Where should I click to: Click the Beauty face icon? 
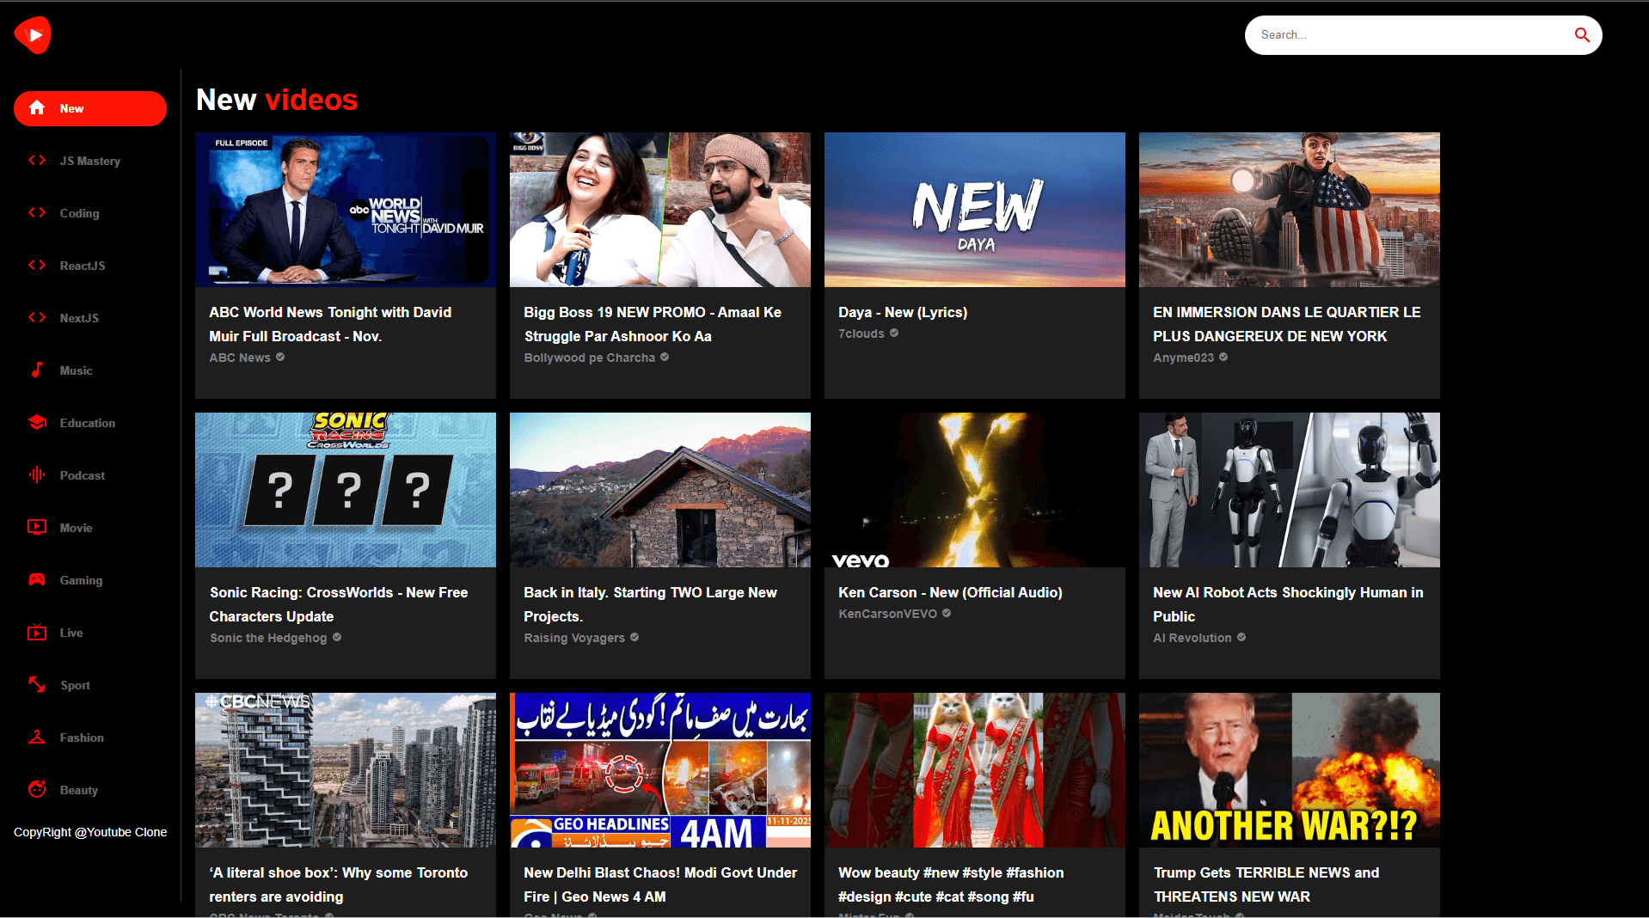coord(37,790)
